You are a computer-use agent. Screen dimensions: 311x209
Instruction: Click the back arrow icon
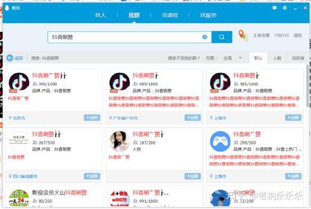(x=10, y=58)
